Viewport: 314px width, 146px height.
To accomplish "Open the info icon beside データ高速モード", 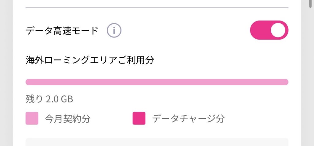I will [114, 30].
